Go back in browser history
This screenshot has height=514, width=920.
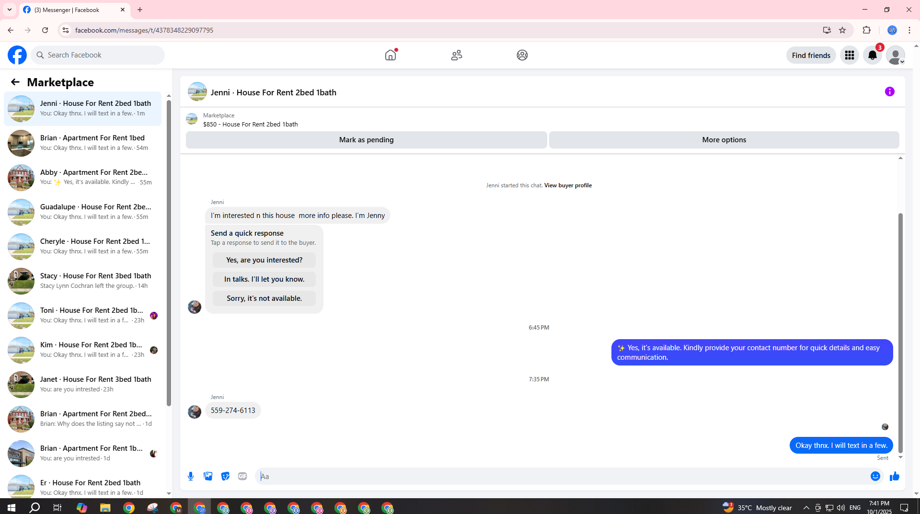point(11,30)
